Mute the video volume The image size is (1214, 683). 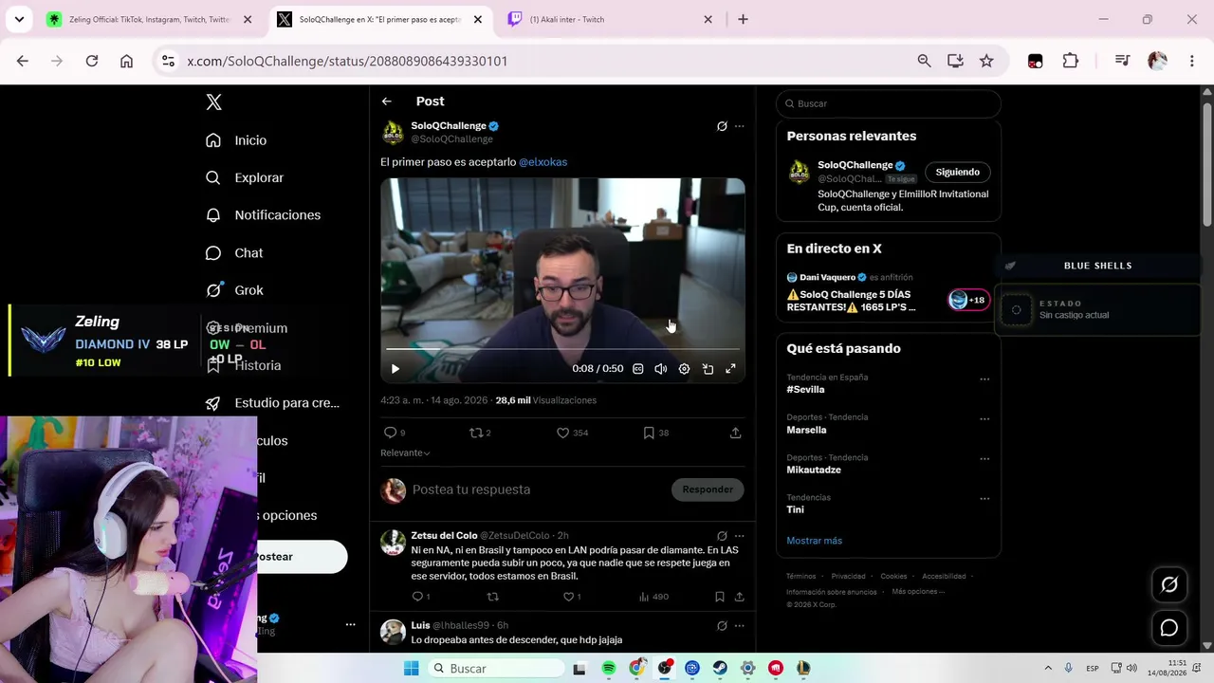coord(661,369)
